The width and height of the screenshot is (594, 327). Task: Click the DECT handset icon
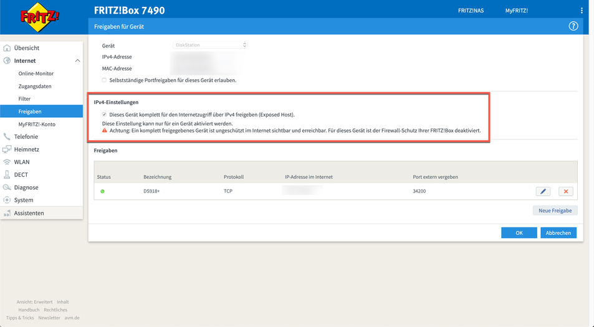point(7,174)
